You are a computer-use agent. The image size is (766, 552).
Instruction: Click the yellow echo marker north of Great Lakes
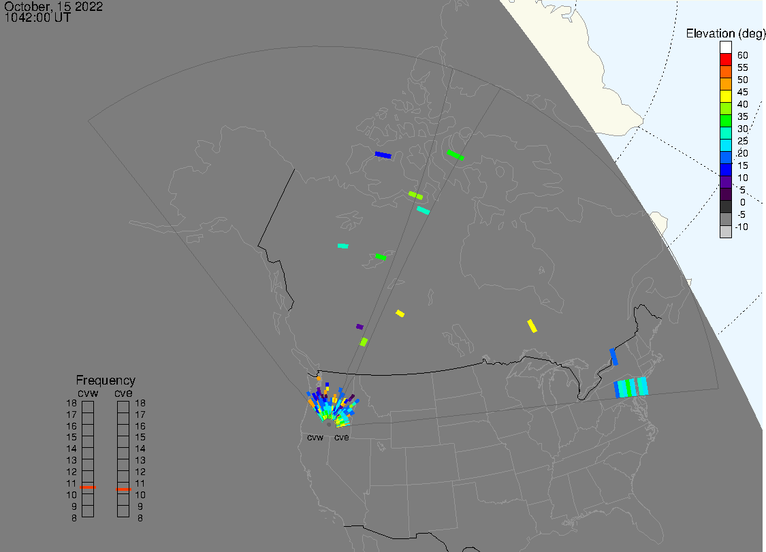[x=532, y=326]
